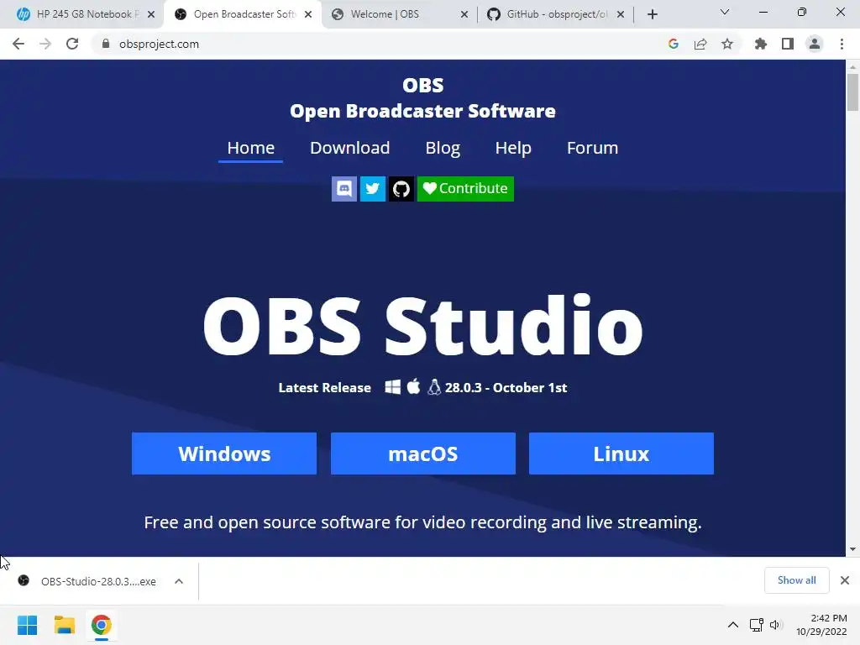
Task: Show all downloads
Action: (x=796, y=580)
